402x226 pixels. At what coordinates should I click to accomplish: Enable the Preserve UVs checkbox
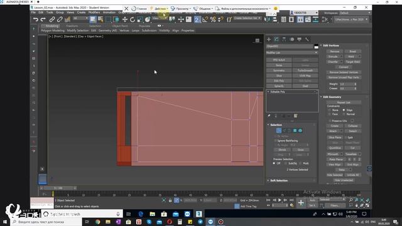[330, 121]
